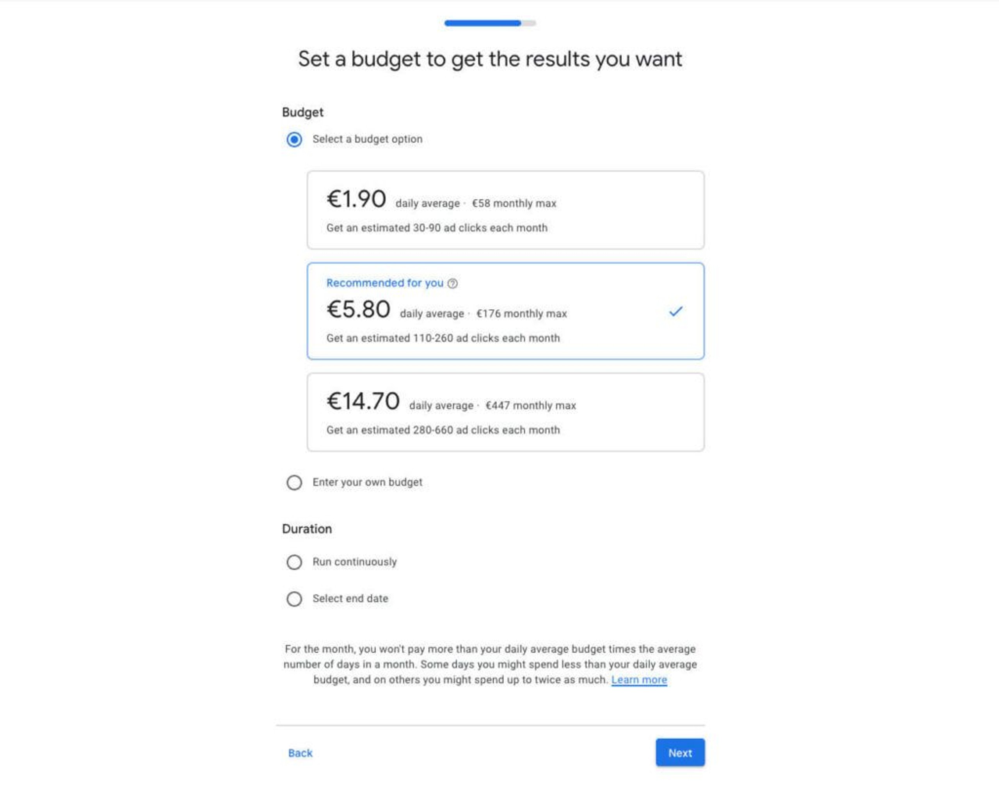Click 'Select a budget option' label text
The height and width of the screenshot is (798, 999).
point(368,139)
